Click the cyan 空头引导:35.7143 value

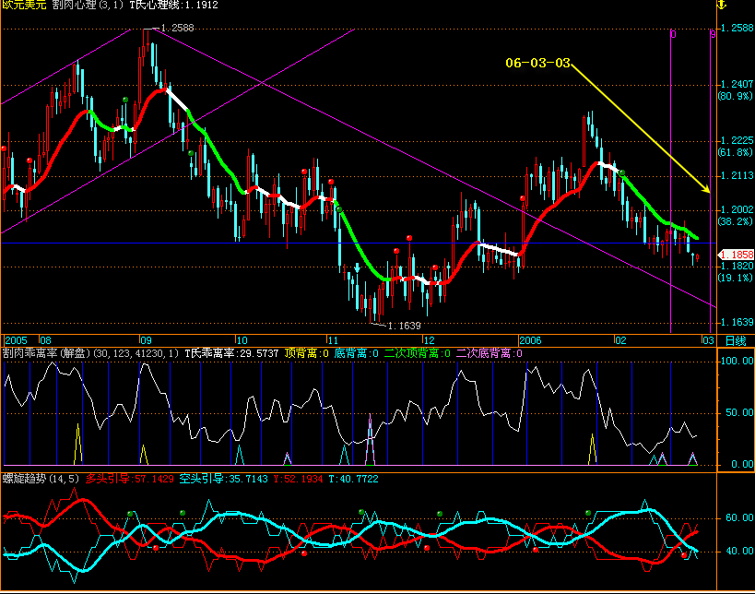(x=223, y=479)
